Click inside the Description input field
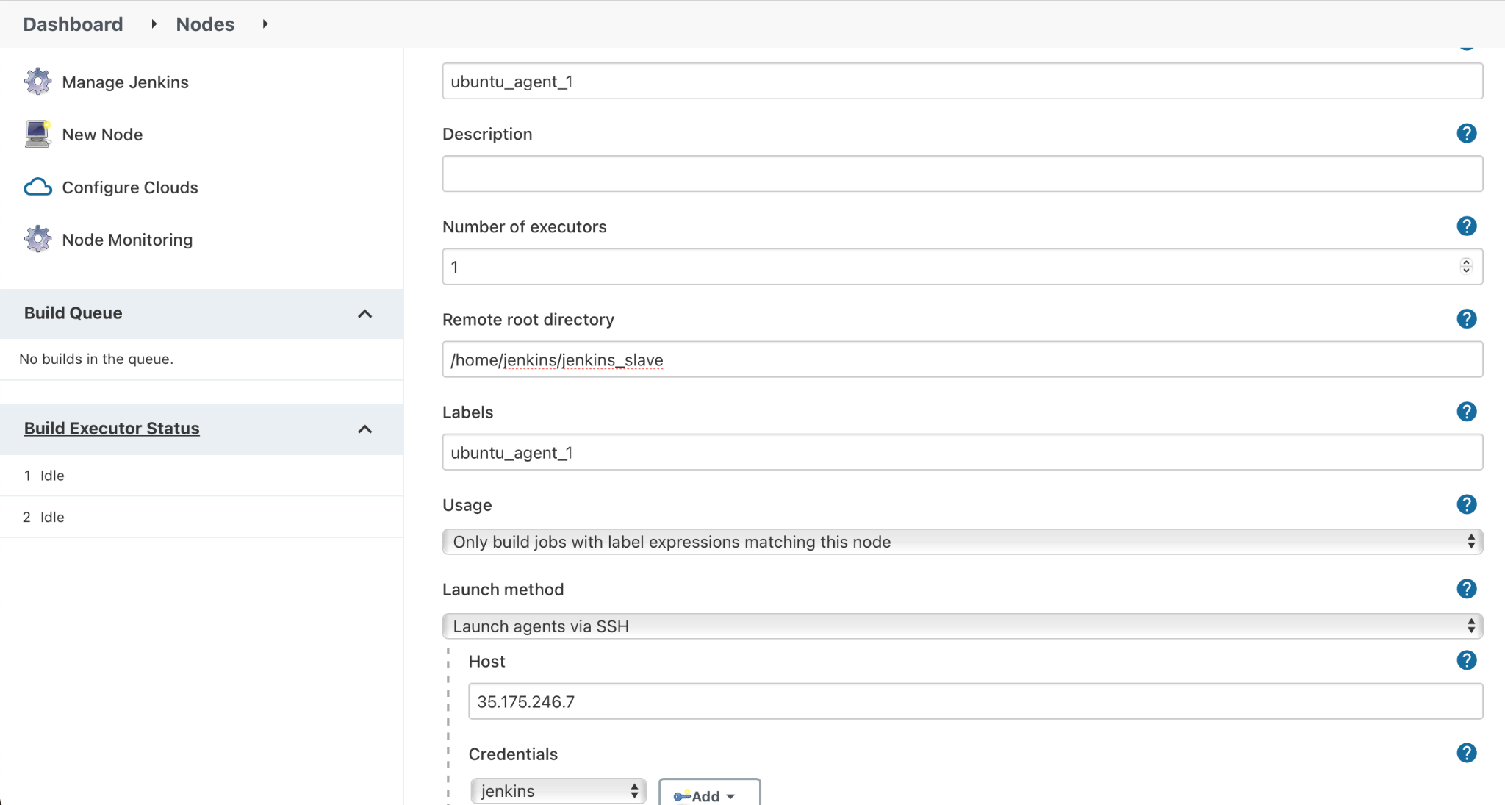This screenshot has height=805, width=1505. [x=955, y=173]
